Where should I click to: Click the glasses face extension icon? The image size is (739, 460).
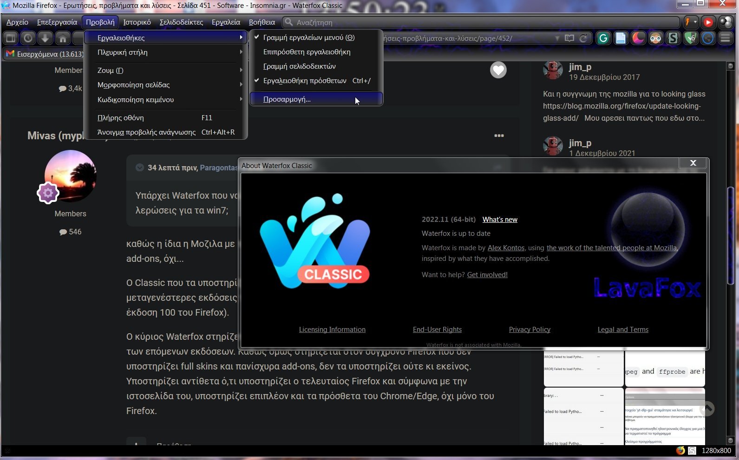(655, 38)
